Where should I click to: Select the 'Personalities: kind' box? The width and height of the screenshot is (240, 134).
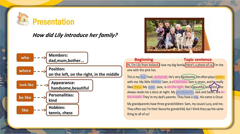(x=62, y=98)
